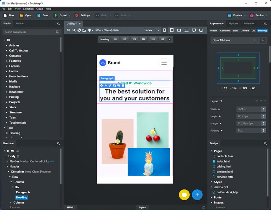Duplicate the selected heading
Image resolution: width=271 pixels, height=210 pixels.
[114, 86]
